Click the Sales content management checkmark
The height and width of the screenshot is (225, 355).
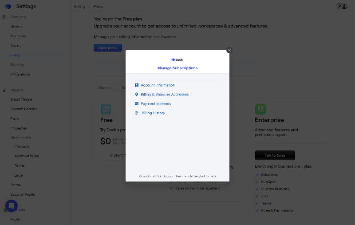coord(171,188)
